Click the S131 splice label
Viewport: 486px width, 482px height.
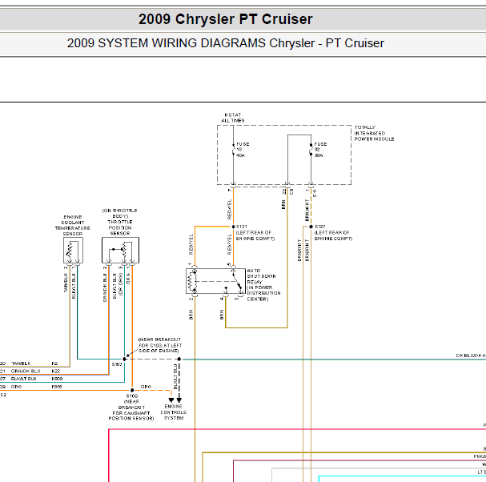tap(242, 227)
